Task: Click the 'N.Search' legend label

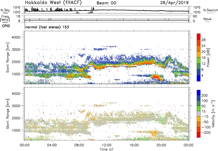Action: (211, 10)
